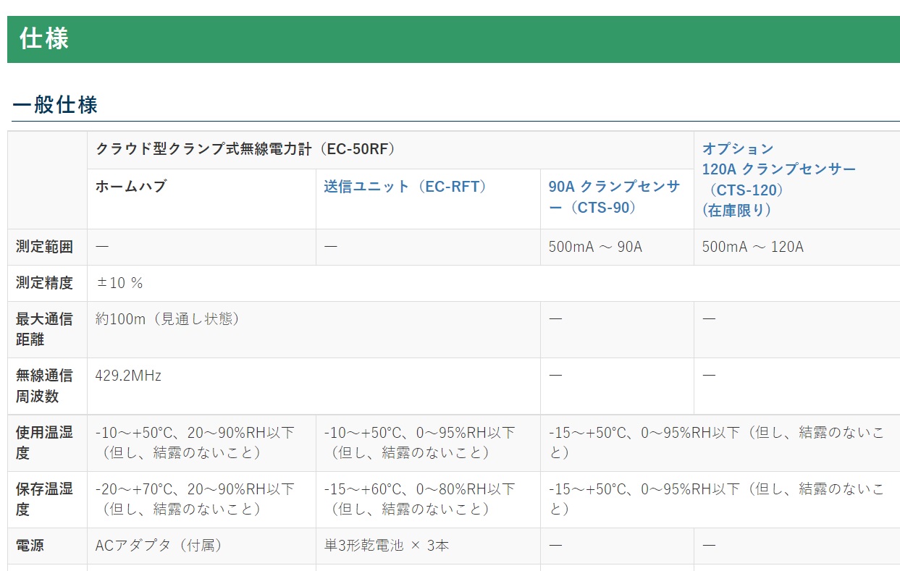Select the 電源 row label
Screen dimensions: 900x571
tap(30, 545)
